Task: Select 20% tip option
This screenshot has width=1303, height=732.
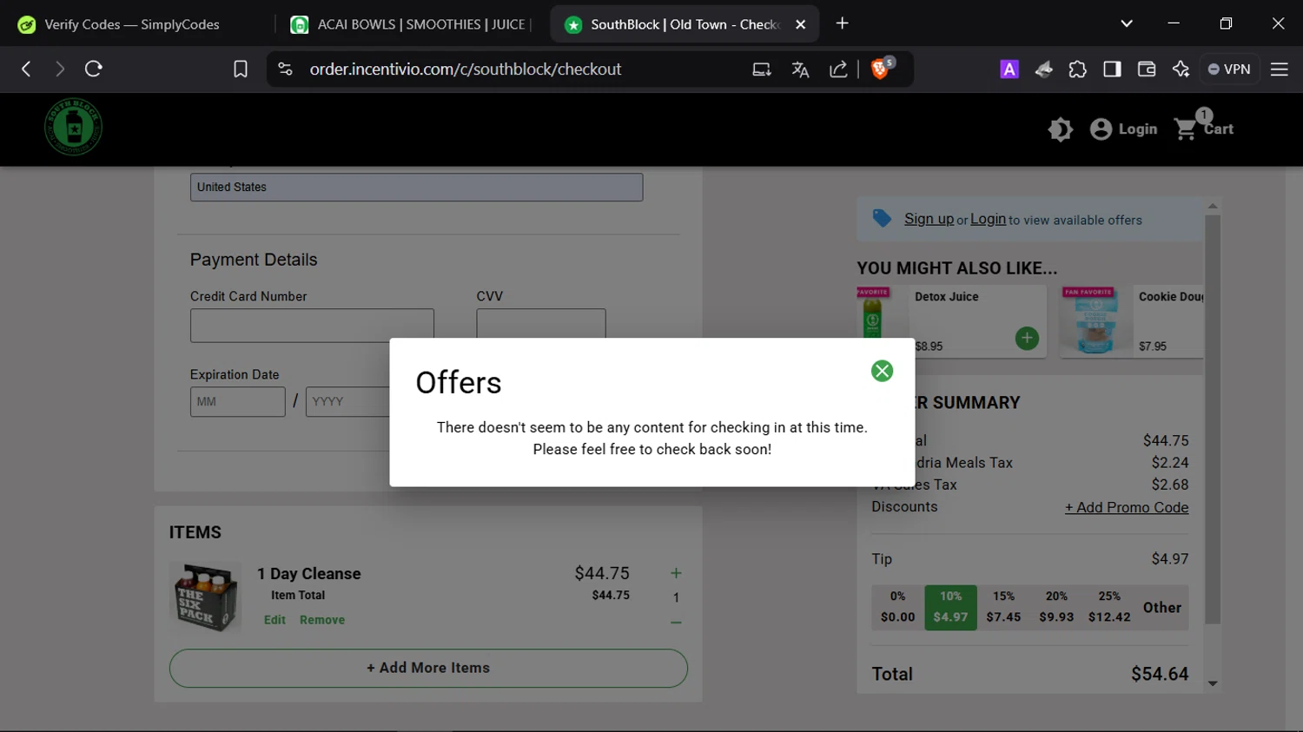Action: pyautogui.click(x=1056, y=607)
